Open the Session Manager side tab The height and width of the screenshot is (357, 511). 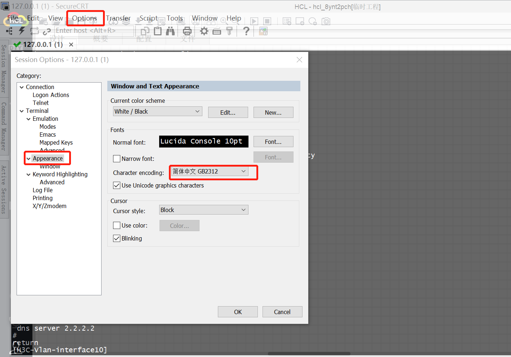click(x=4, y=69)
